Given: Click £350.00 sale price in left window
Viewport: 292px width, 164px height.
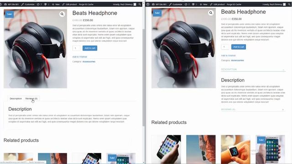Looking at the screenshot, I should [88, 20].
